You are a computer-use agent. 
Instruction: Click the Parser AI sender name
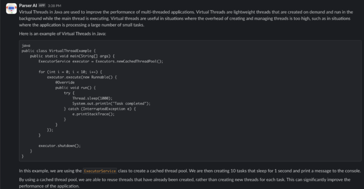click(x=28, y=6)
